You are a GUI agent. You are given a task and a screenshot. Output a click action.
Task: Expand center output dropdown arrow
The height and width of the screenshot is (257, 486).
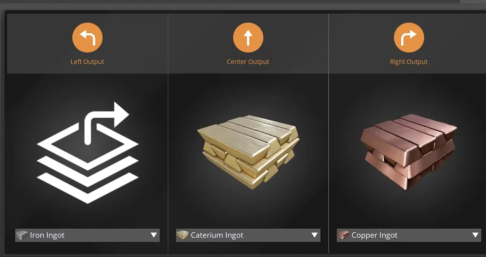tap(314, 235)
